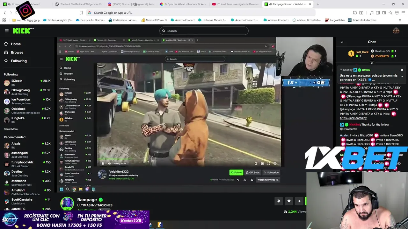Open ScottCarstairs recommended channel
Viewport: 408px width, 229px height.
(x=27, y=201)
